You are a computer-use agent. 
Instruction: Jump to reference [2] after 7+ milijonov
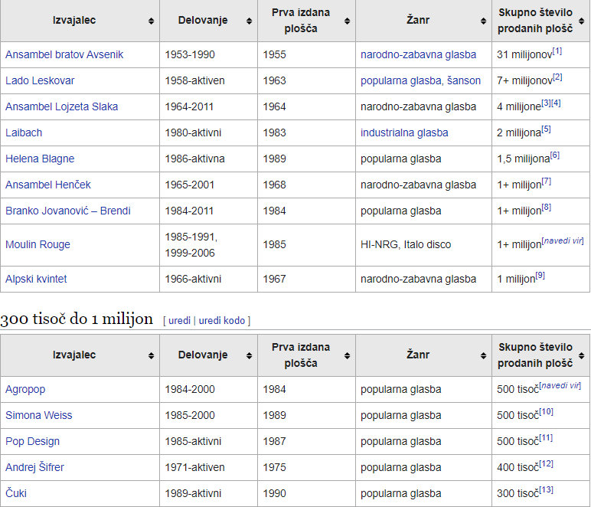pyautogui.click(x=557, y=77)
